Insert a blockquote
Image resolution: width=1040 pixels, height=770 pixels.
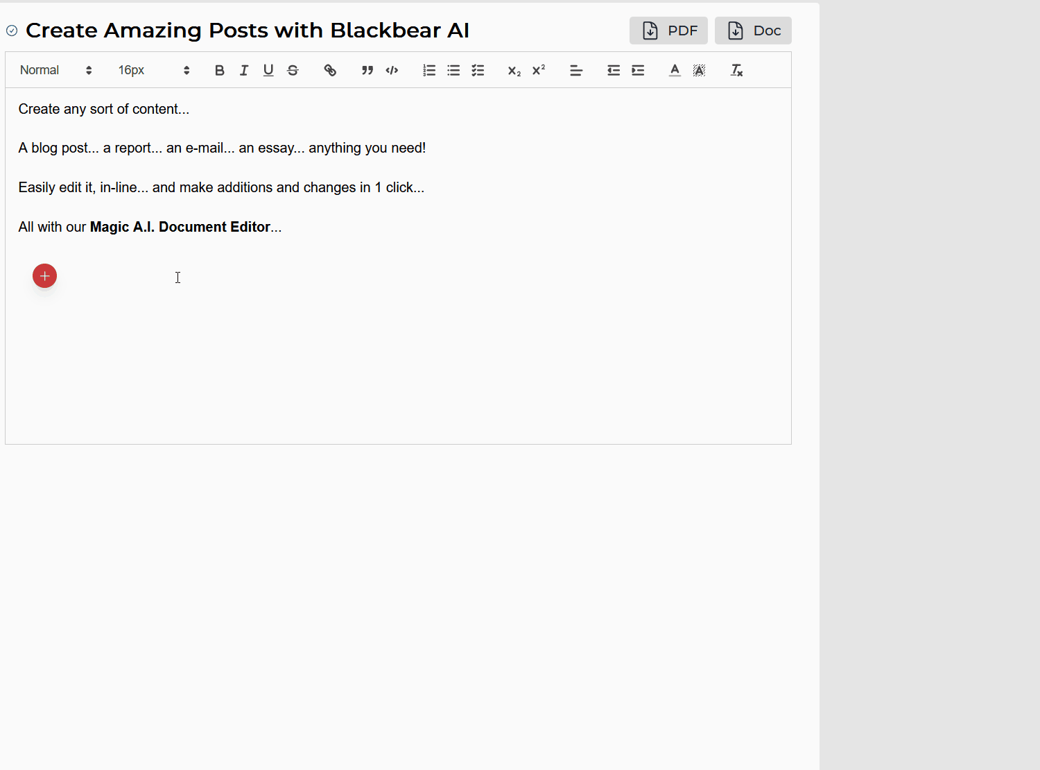pyautogui.click(x=367, y=70)
